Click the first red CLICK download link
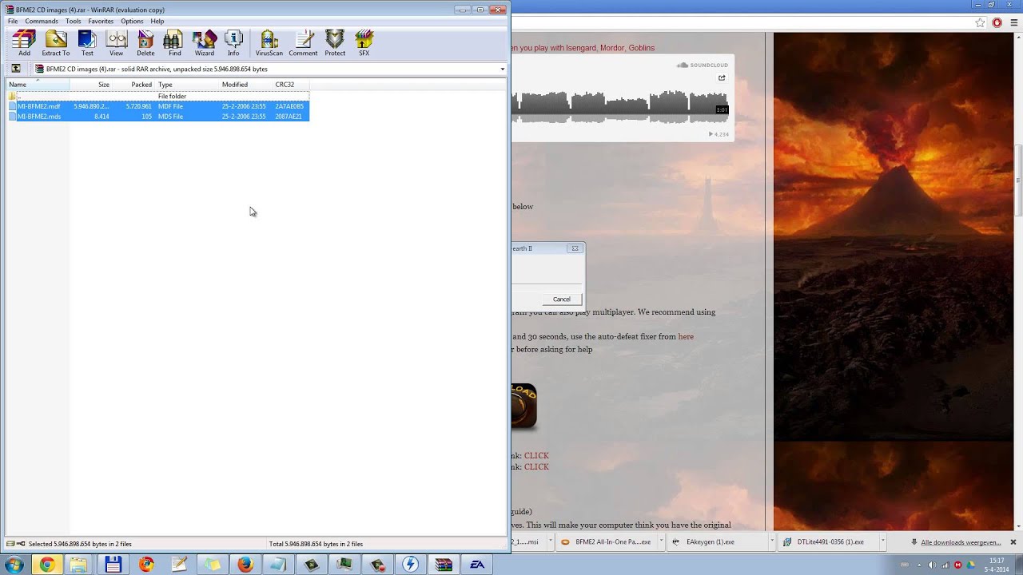 pyautogui.click(x=536, y=455)
